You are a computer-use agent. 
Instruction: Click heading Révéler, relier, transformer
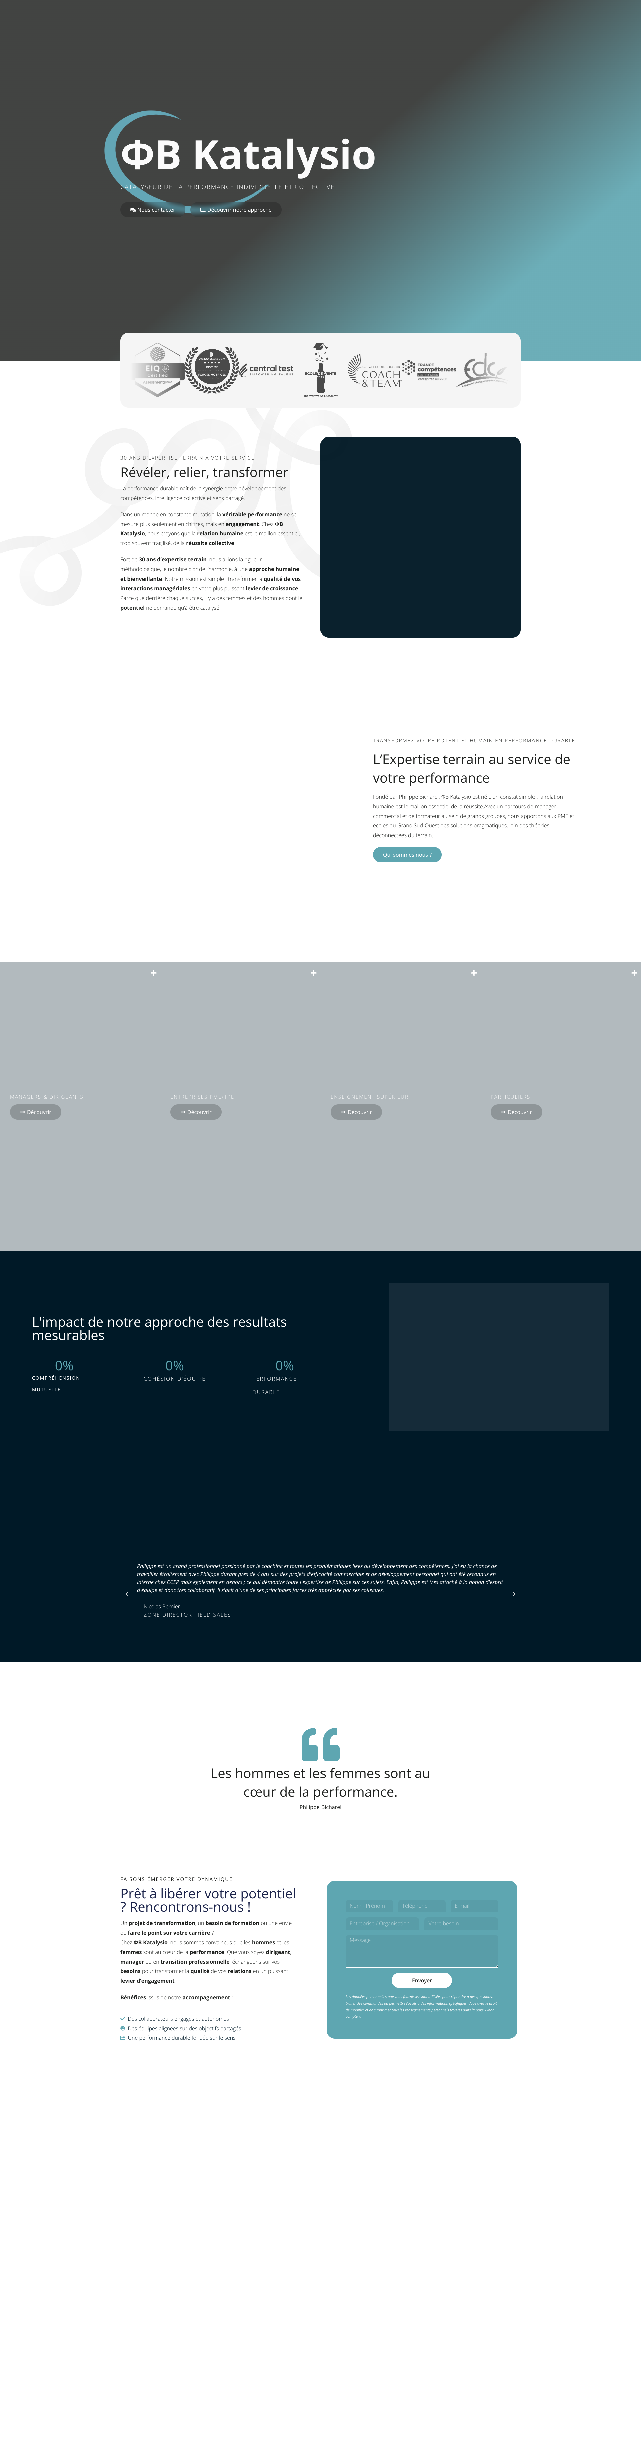tap(204, 472)
